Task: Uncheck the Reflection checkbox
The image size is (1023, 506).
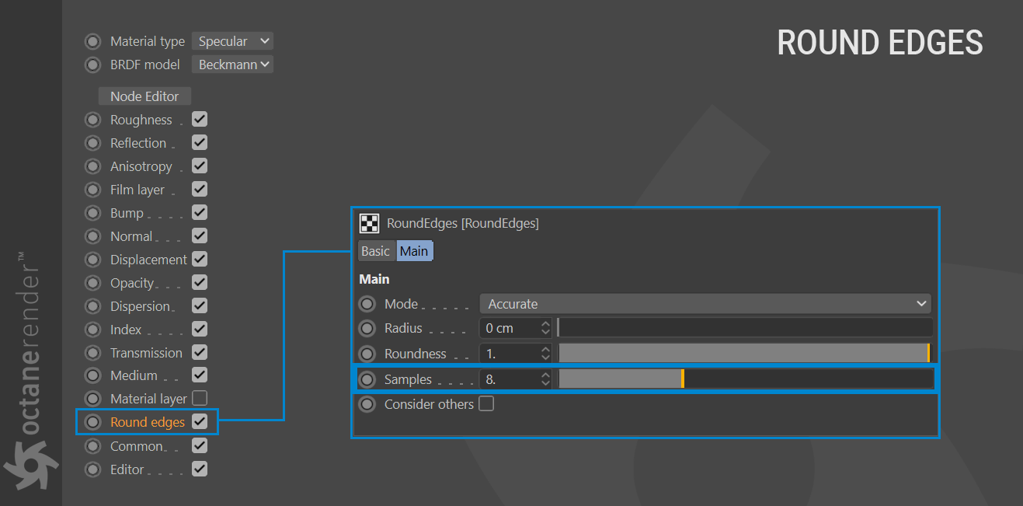Action: [200, 143]
